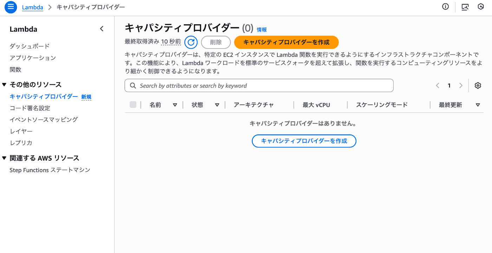Click page number 1 in pagination
The height and width of the screenshot is (253, 492).
[x=449, y=85]
